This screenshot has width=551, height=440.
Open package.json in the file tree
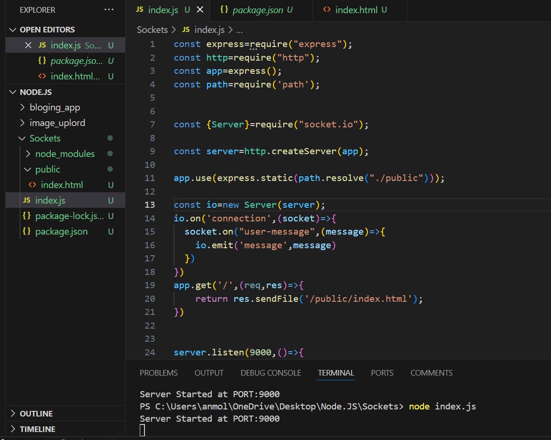66,231
